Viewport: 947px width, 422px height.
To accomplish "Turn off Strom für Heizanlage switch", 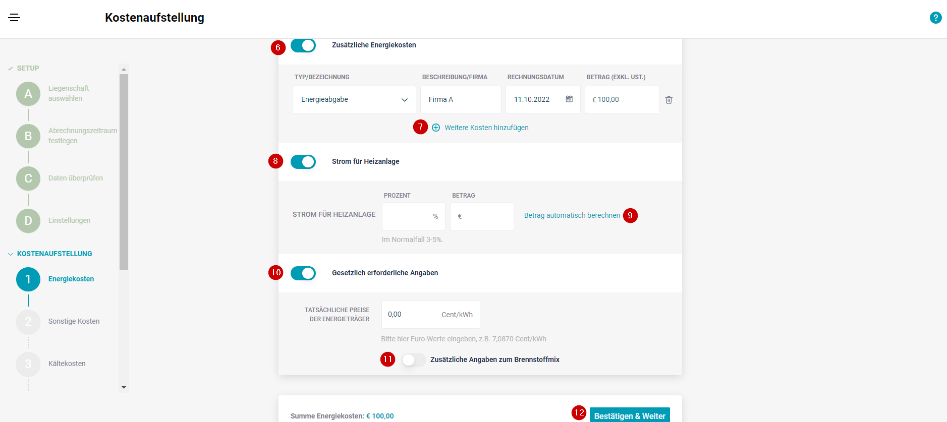I will 303,162.
